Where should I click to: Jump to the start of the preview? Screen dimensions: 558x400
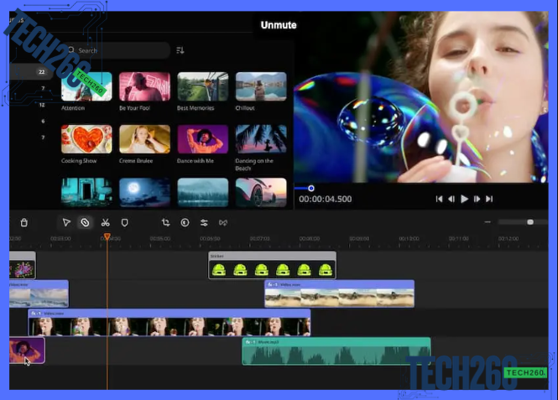pos(438,199)
